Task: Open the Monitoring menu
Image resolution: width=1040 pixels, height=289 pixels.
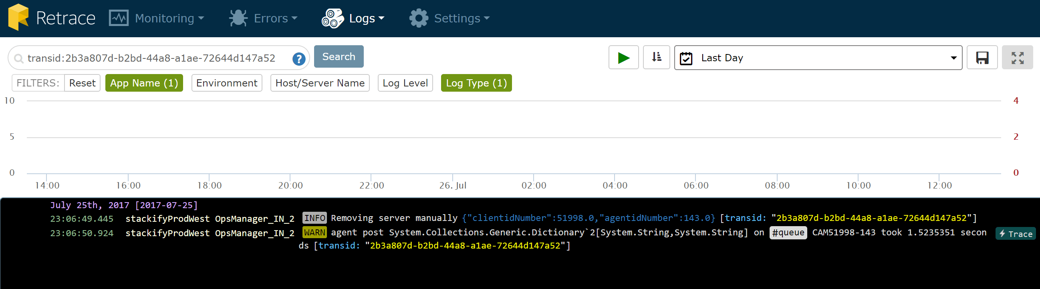Action: coord(169,18)
